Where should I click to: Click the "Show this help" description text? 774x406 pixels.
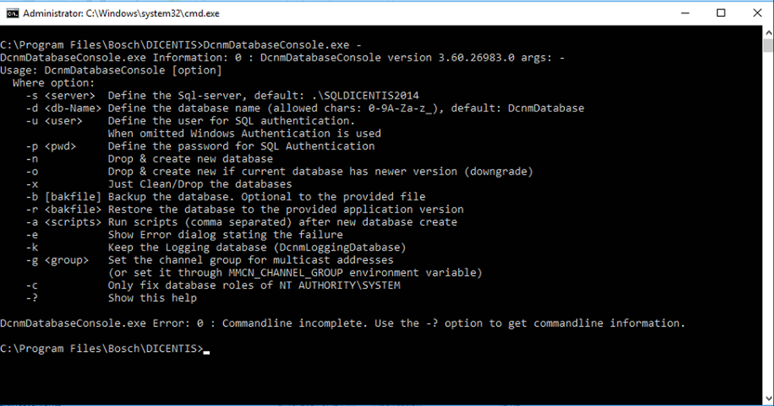[x=152, y=298]
